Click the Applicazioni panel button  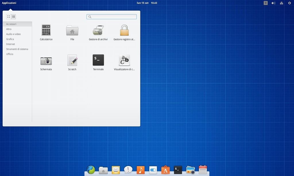tap(9, 3)
